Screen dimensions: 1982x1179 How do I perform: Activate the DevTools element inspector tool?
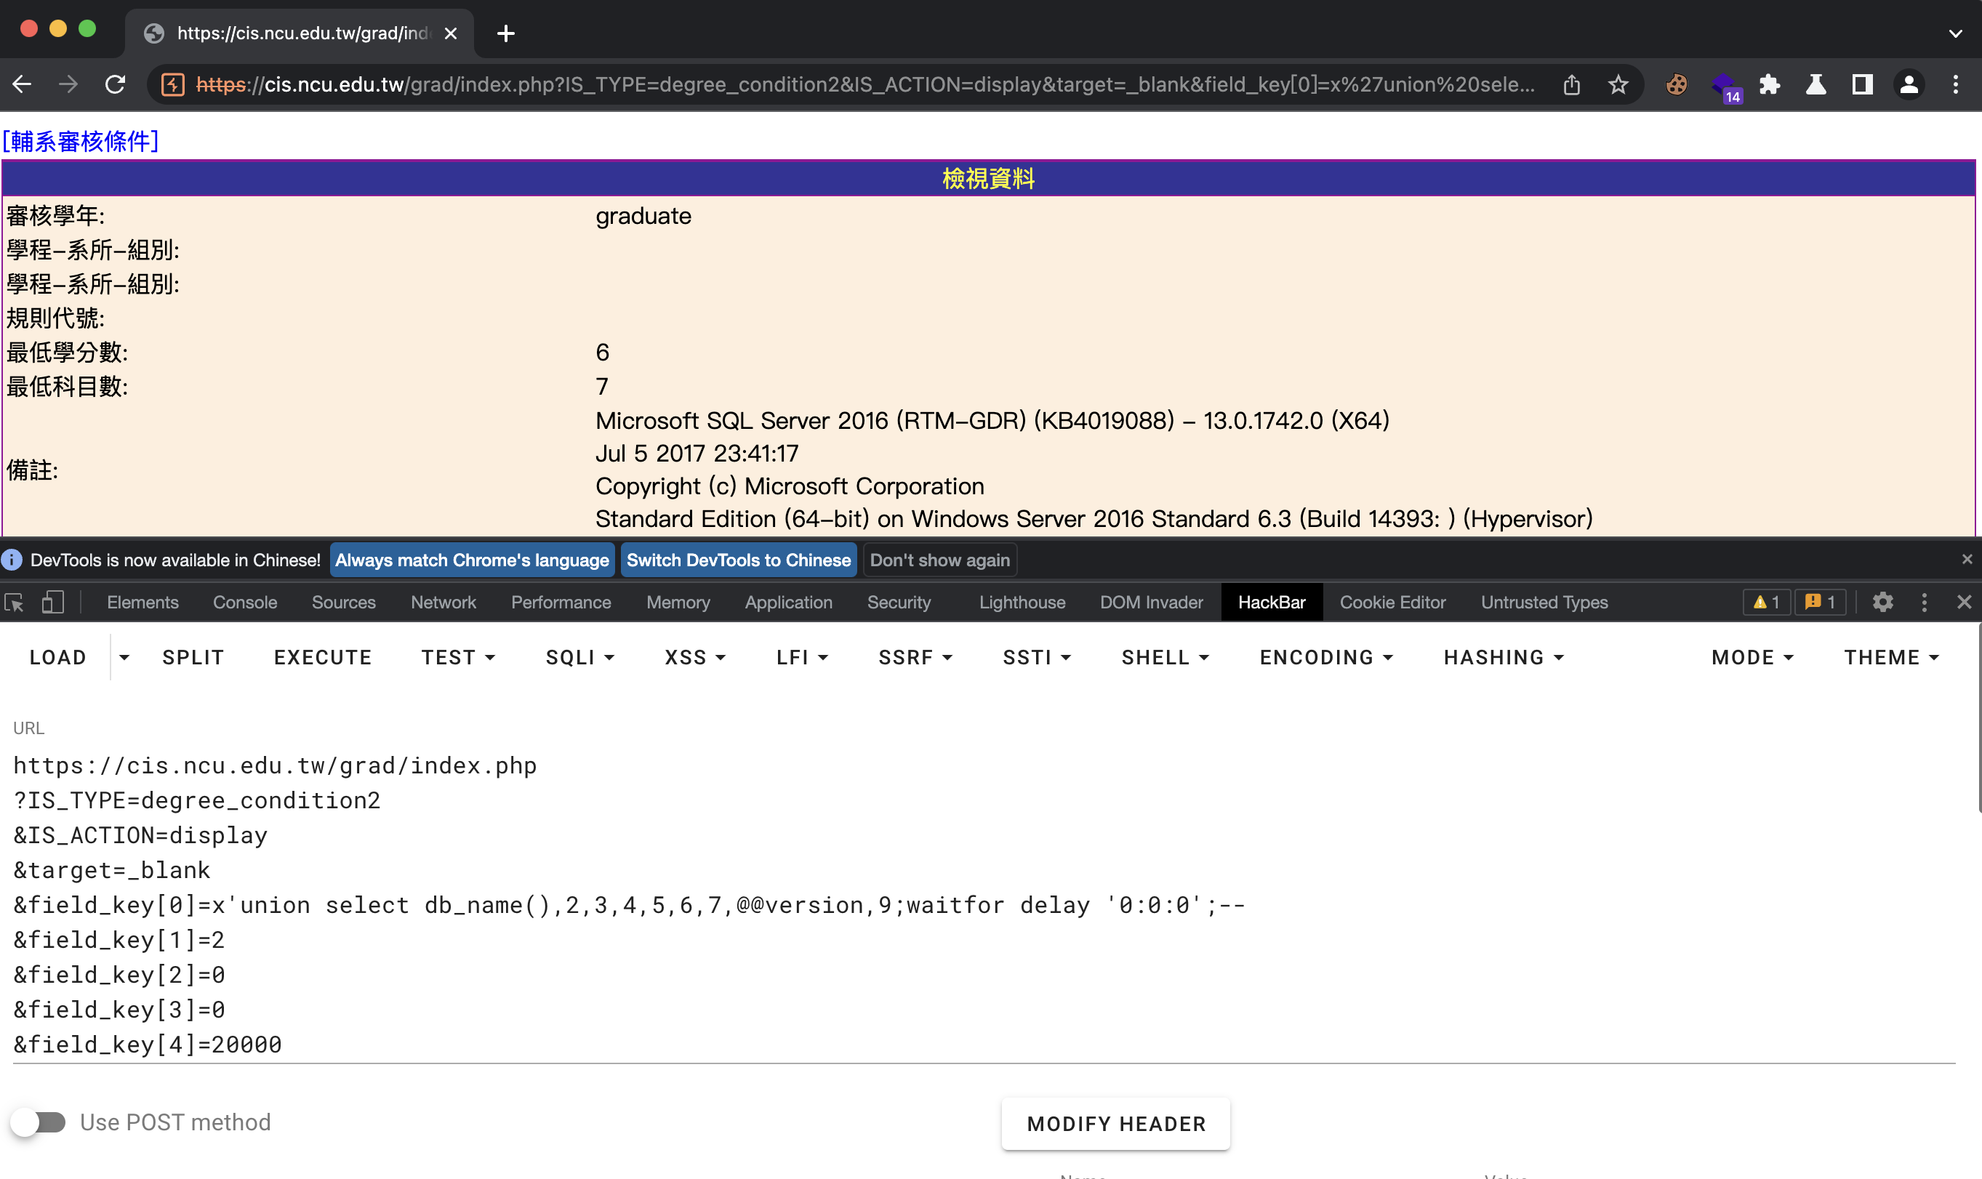pos(15,602)
